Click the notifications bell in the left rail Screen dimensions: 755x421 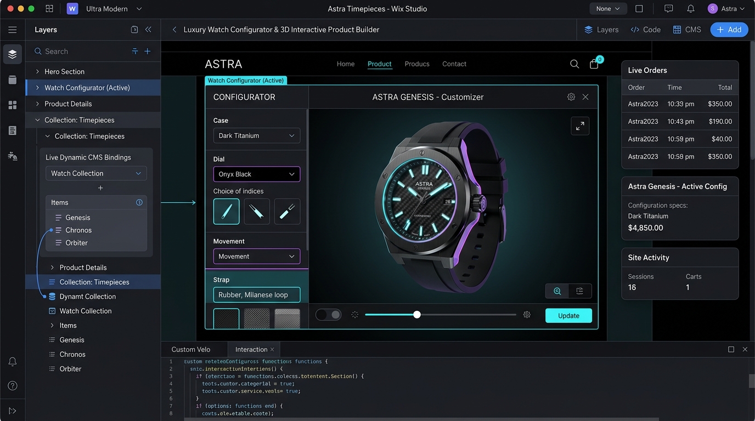(x=13, y=361)
